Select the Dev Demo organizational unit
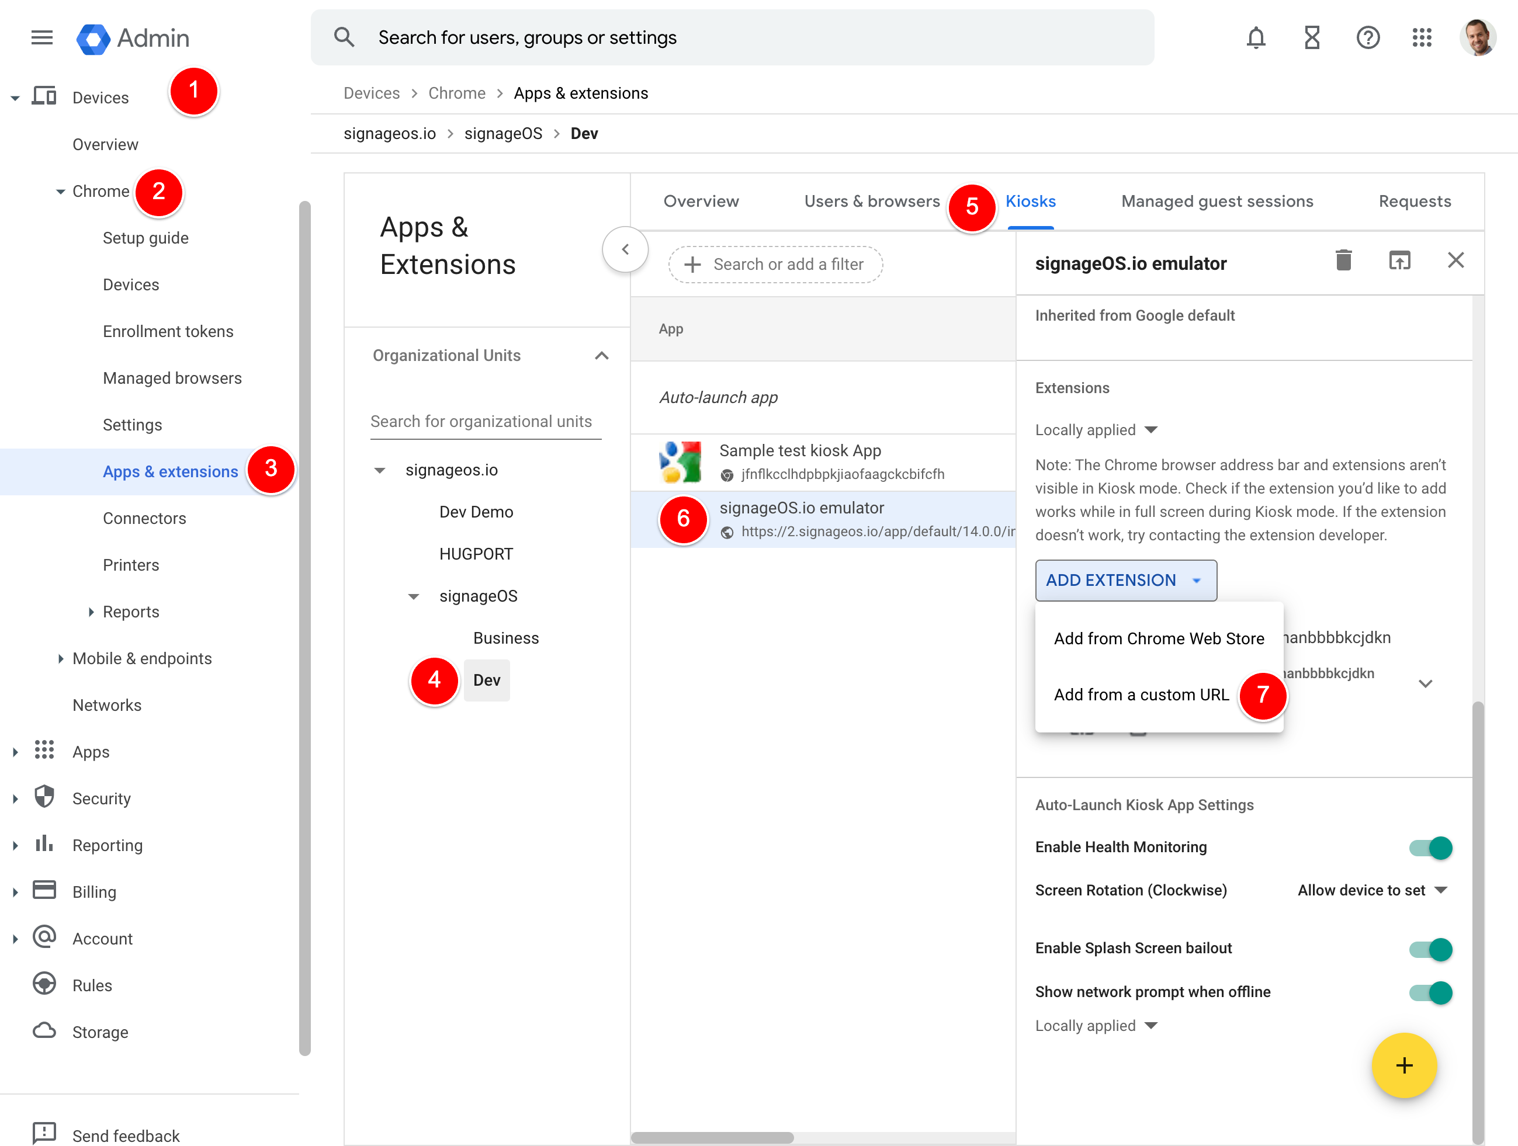The width and height of the screenshot is (1518, 1146). [x=476, y=512]
